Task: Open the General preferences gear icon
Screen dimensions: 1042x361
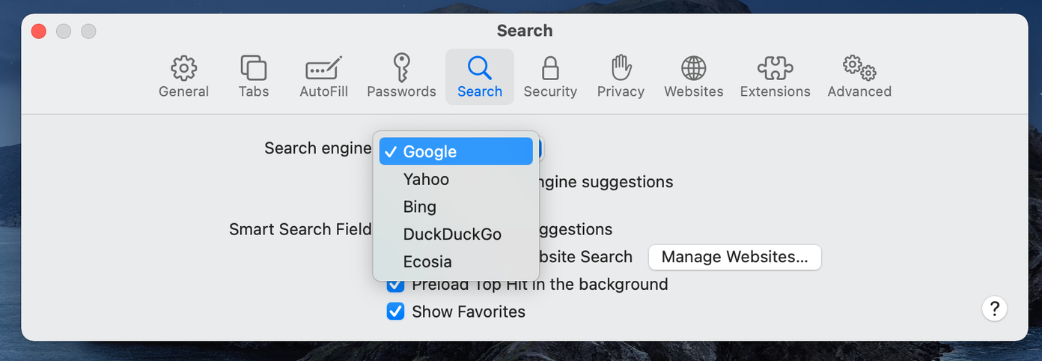Action: (x=183, y=68)
